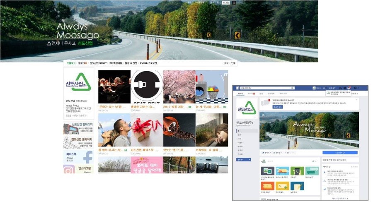
Task: Open the sleepy child by window post
Action: pos(212,130)
